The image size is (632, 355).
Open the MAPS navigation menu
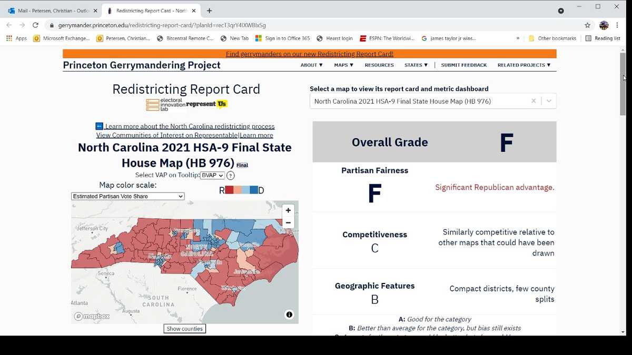tap(343, 65)
